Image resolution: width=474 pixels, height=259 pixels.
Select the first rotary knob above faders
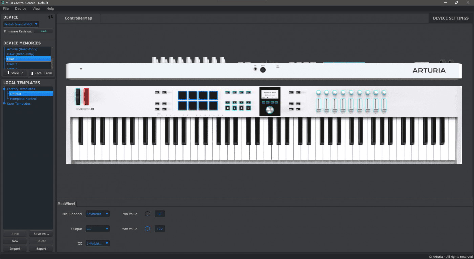pos(318,92)
